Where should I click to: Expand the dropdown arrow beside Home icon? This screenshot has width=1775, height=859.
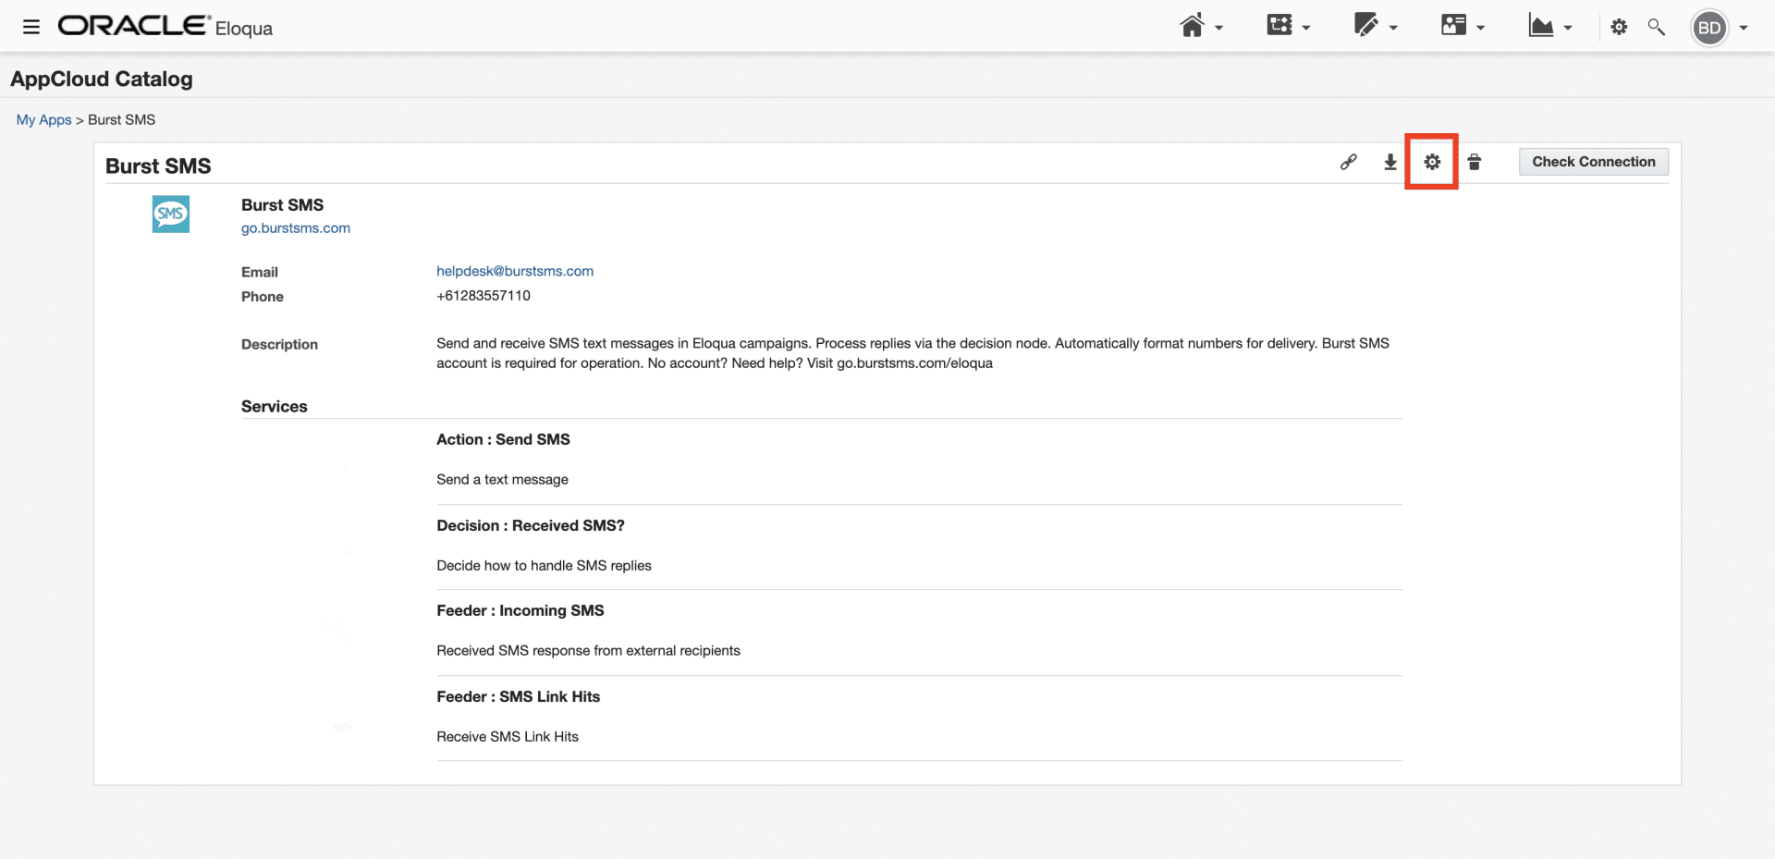(1219, 28)
